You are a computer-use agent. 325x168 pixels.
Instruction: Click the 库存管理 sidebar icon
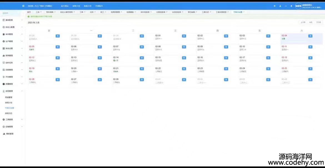pyautogui.click(x=4, y=34)
